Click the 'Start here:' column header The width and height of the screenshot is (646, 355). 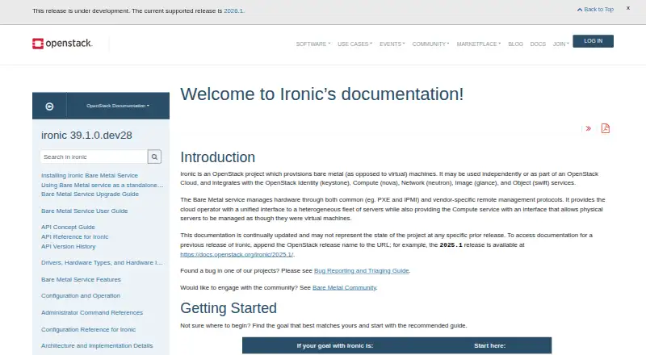[x=489, y=345]
